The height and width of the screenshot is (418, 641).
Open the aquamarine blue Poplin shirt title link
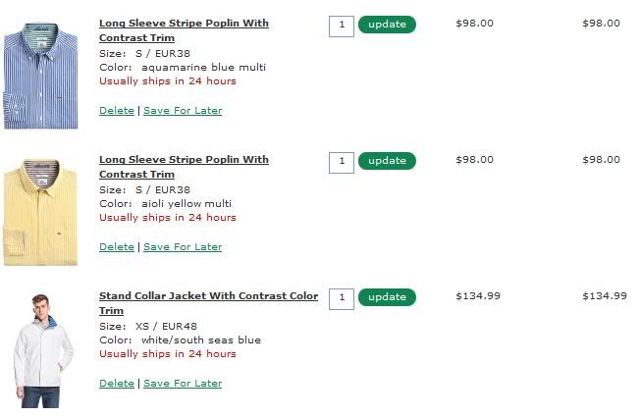click(184, 23)
